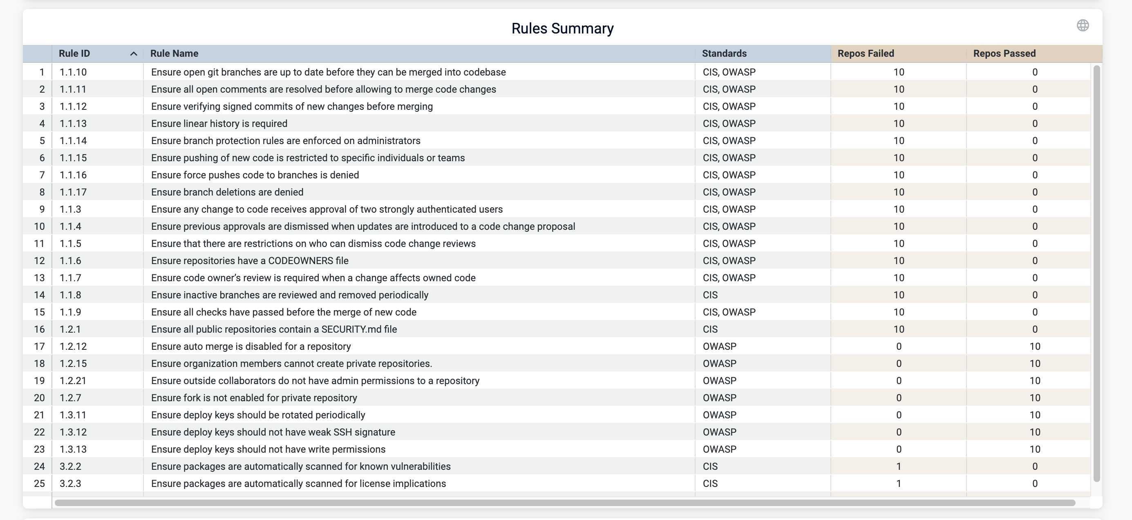
Task: Click OWASP standard for rule 1.2.21
Action: (x=719, y=381)
